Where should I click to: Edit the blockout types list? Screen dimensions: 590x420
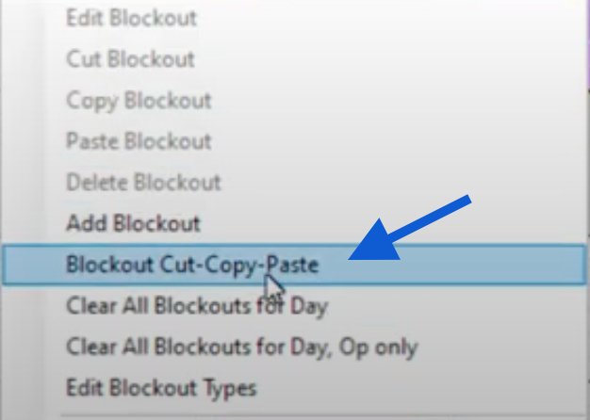160,387
